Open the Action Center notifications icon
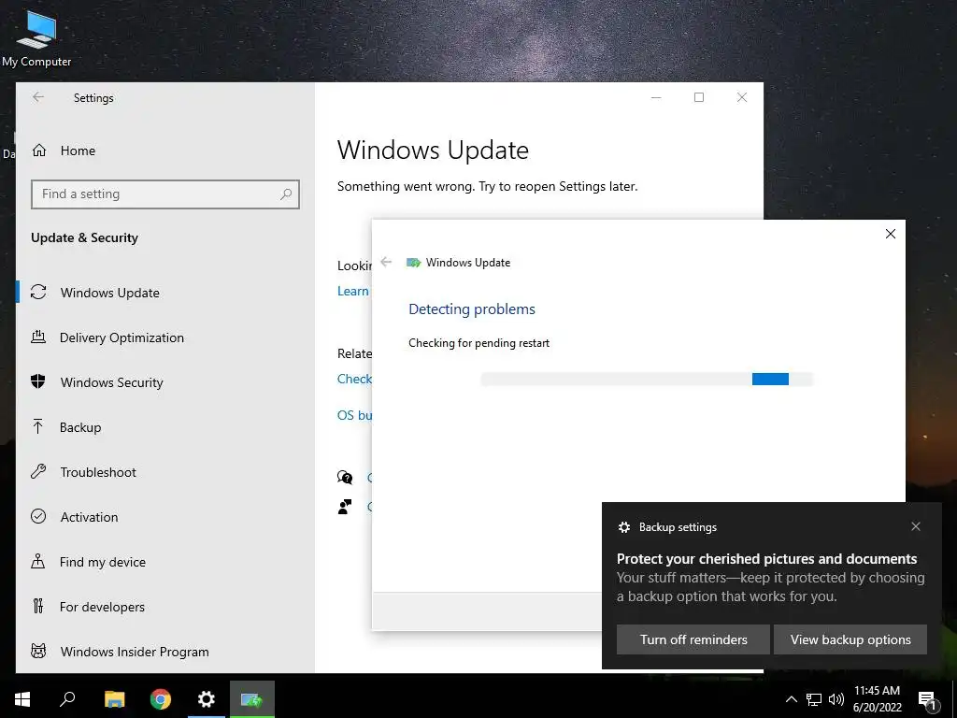 pos(927,700)
